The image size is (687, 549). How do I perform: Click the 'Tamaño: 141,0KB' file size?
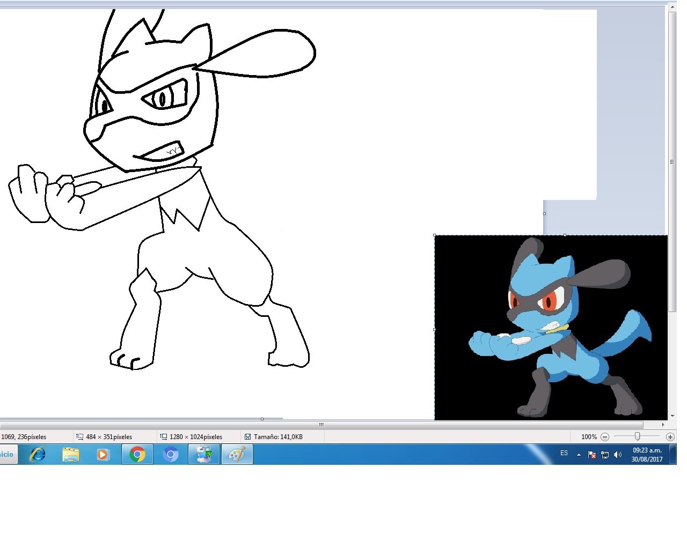pyautogui.click(x=278, y=437)
